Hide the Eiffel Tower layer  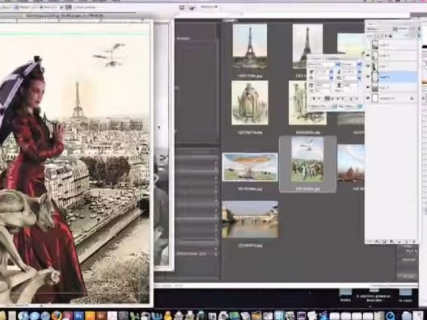(368, 66)
